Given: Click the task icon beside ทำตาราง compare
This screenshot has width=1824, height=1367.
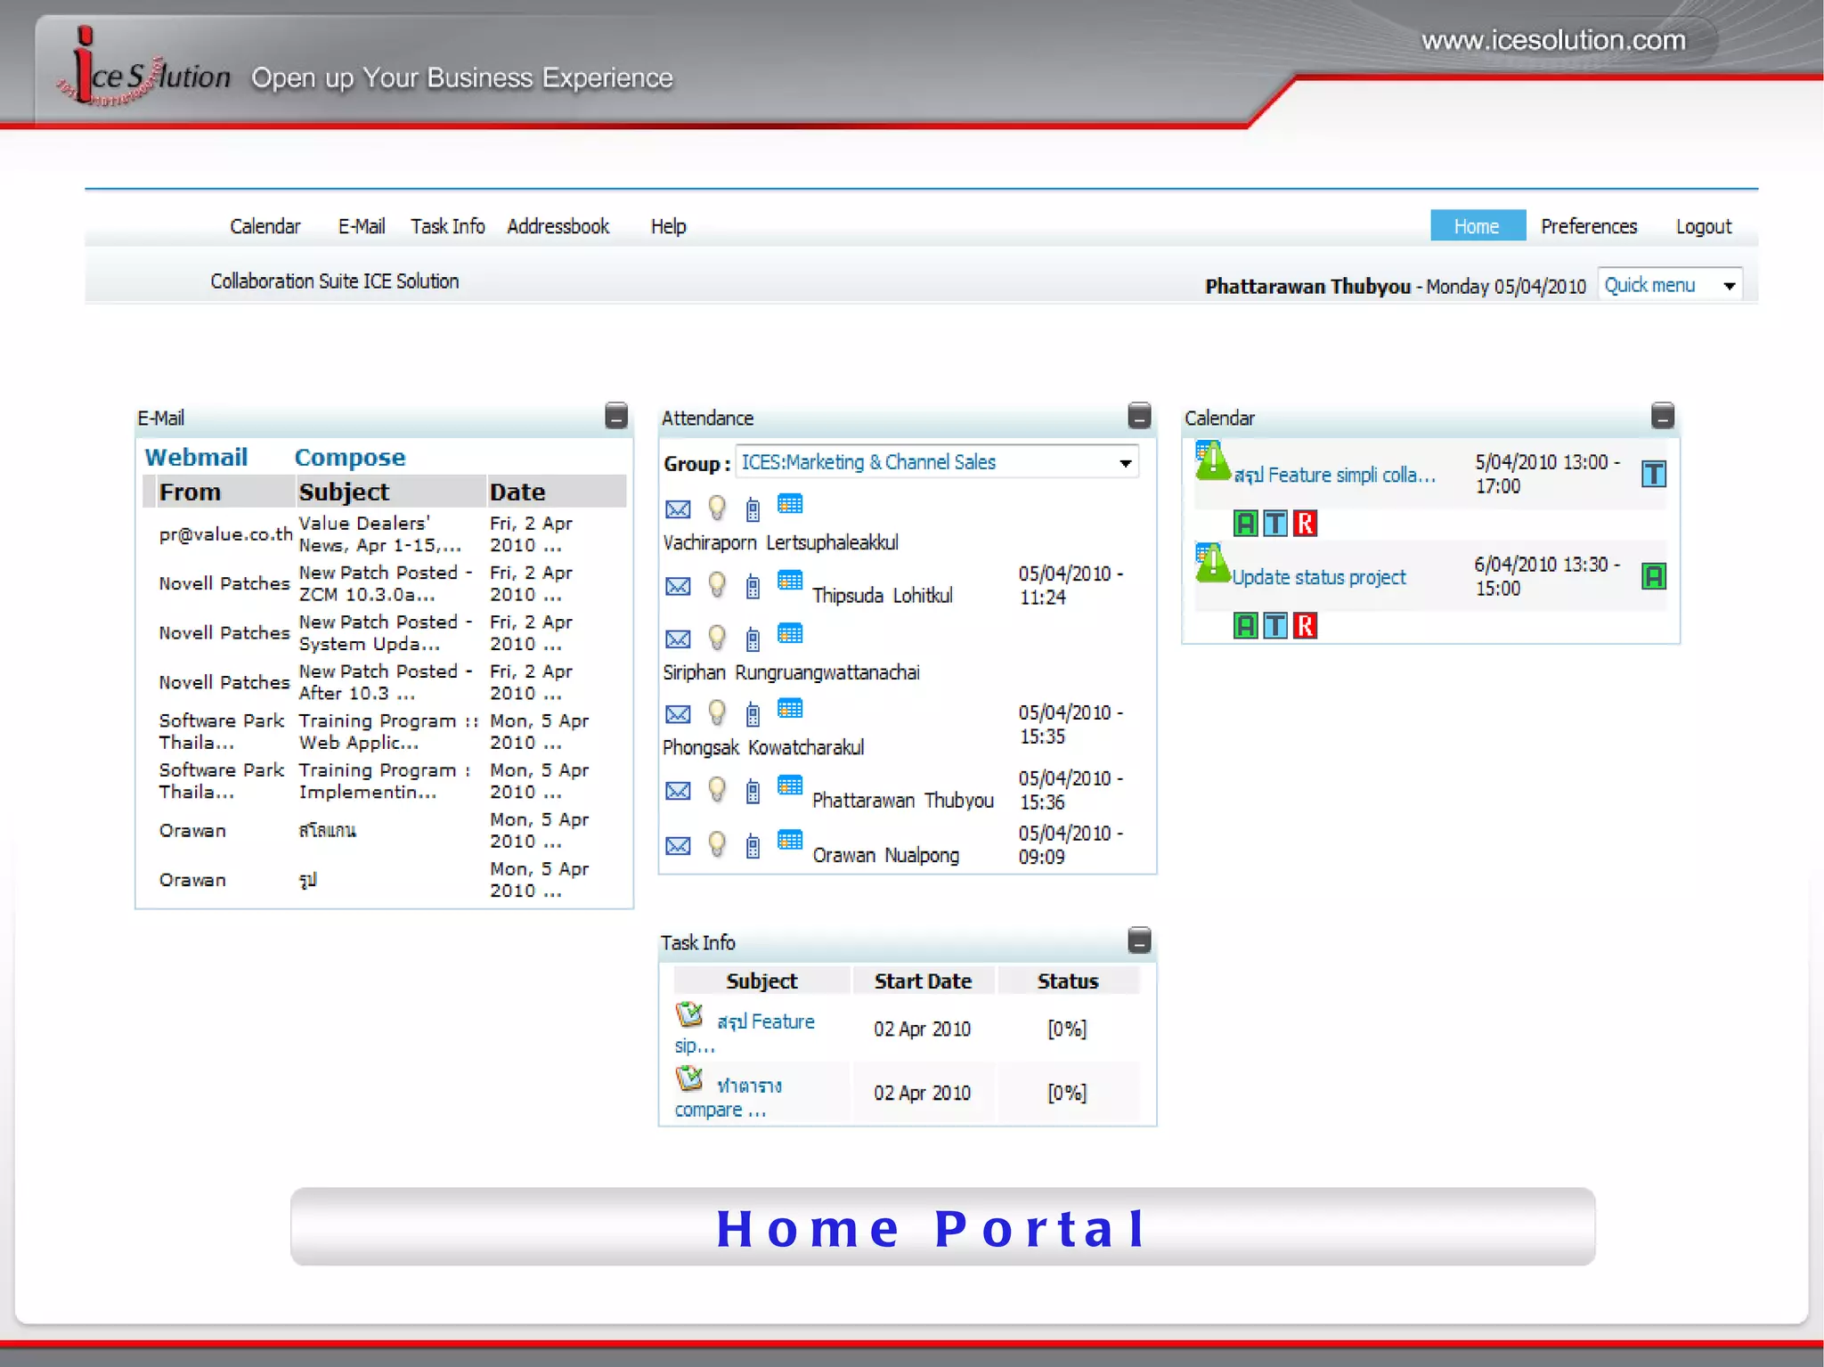Looking at the screenshot, I should point(689,1078).
